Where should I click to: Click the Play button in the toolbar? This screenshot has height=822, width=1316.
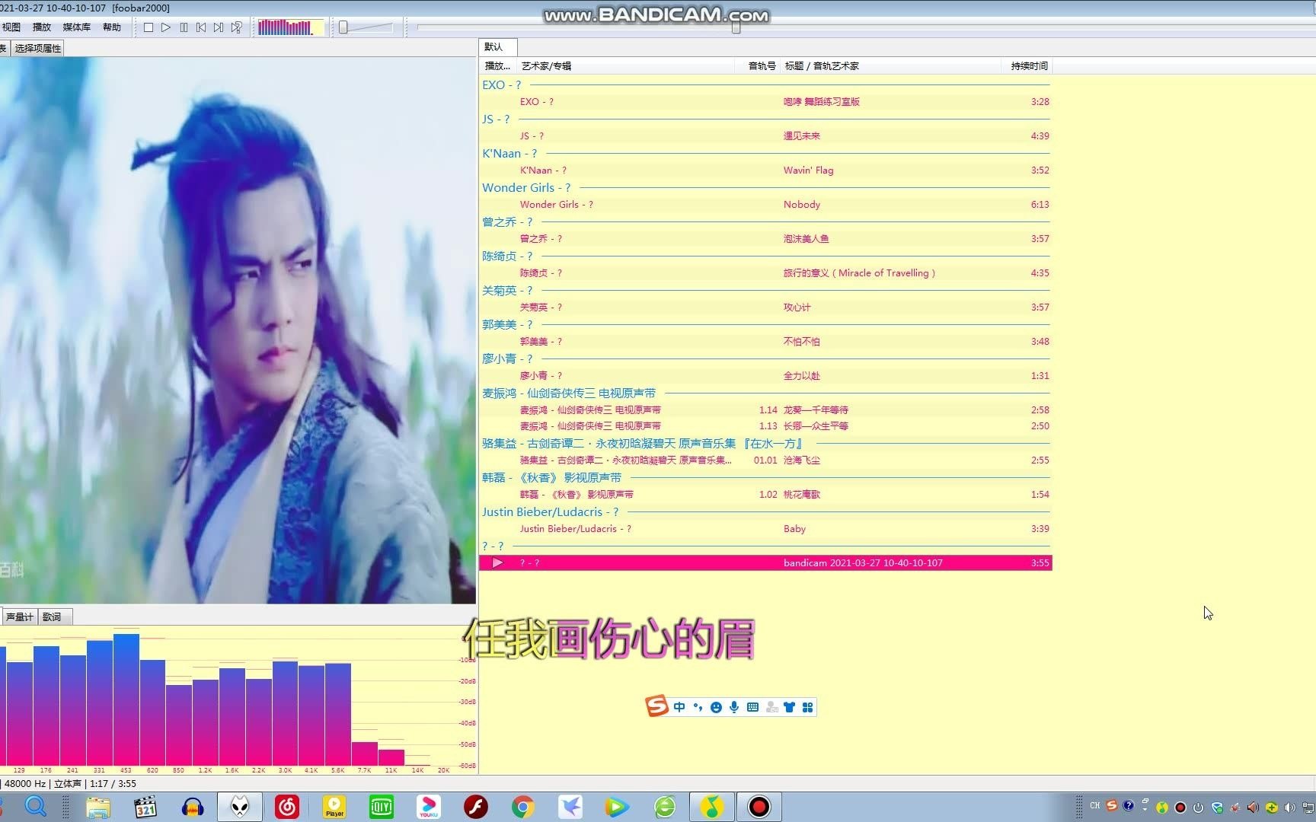click(166, 27)
